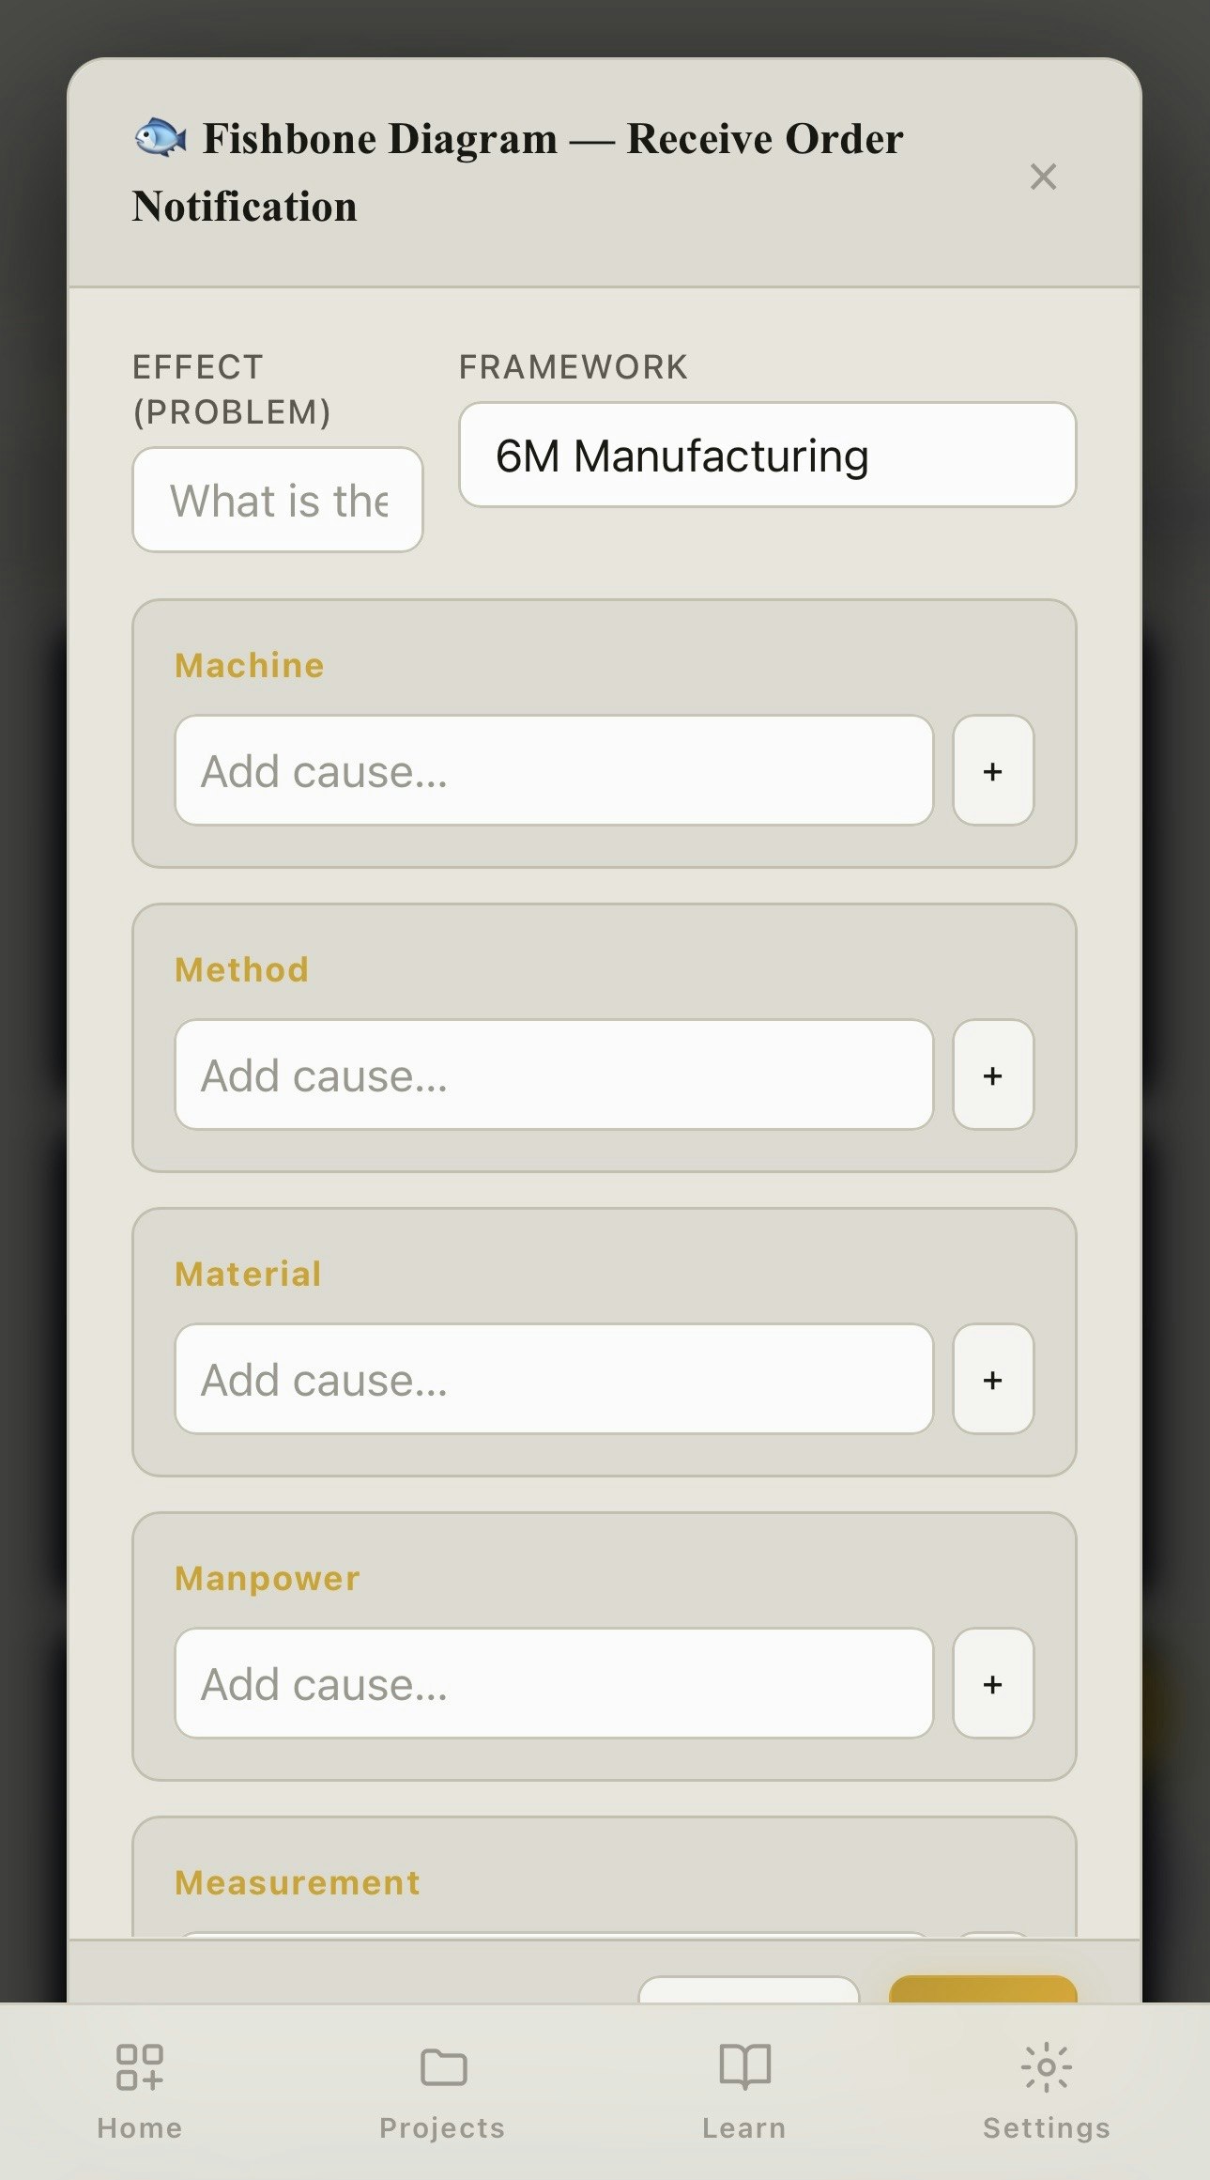Click the Material Add cause field

pyautogui.click(x=554, y=1380)
